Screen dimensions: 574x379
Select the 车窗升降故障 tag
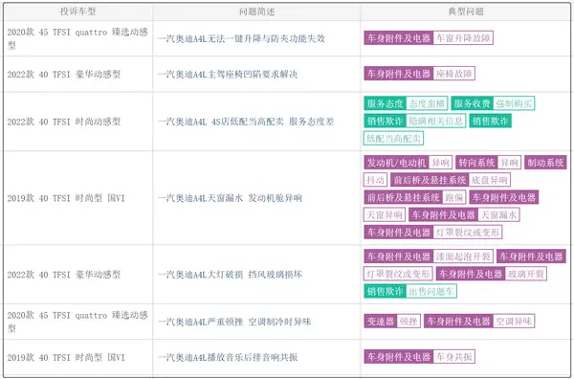(x=463, y=37)
